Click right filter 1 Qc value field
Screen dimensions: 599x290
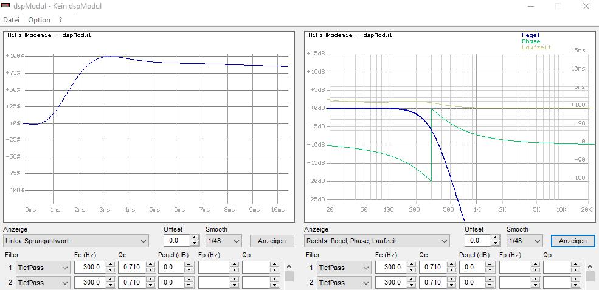click(432, 268)
